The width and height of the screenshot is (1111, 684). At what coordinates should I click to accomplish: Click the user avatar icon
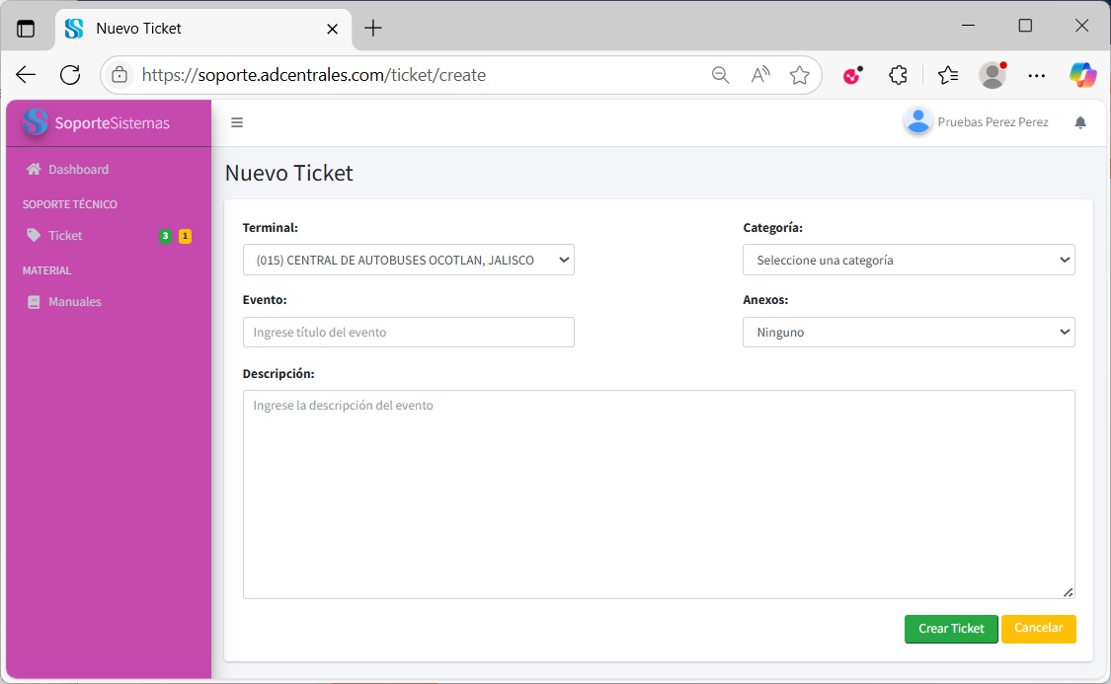point(918,121)
